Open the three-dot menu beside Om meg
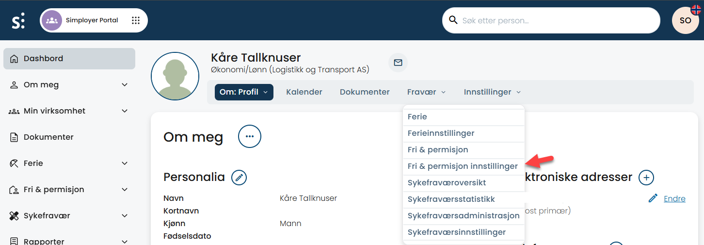Viewport: 704px width, 245px height. [x=249, y=137]
